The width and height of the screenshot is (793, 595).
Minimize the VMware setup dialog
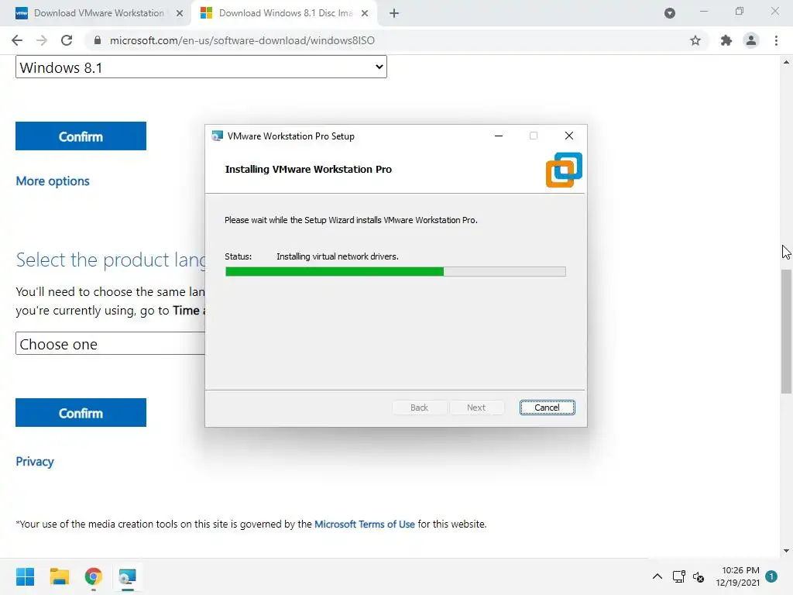499,136
